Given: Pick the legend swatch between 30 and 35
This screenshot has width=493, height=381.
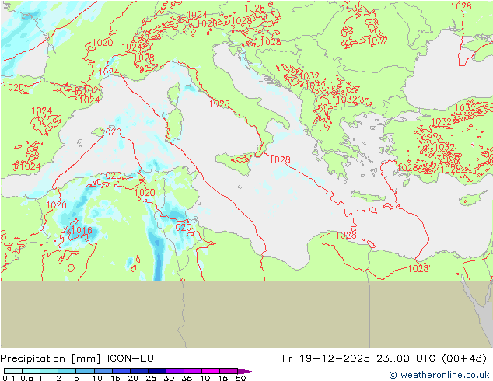Looking at the screenshot, I should pyautogui.click(x=175, y=371).
